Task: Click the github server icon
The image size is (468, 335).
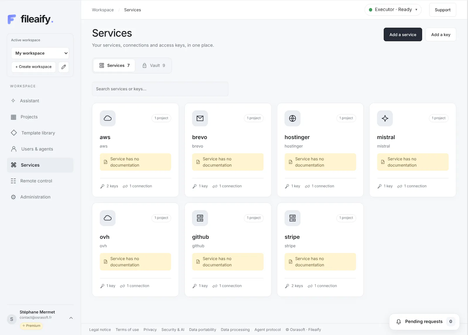Action: coord(200,218)
